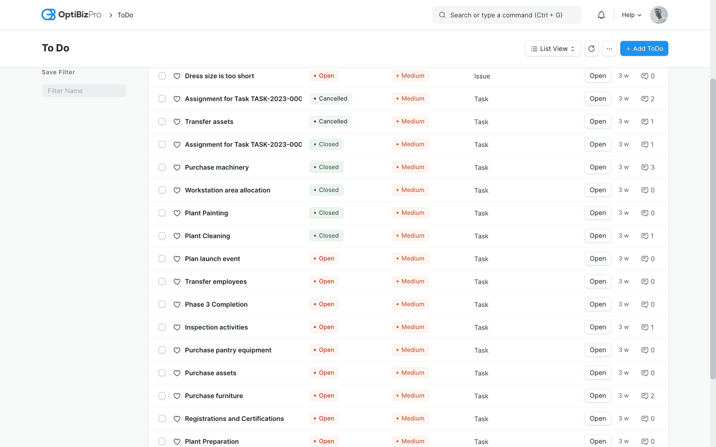Viewport: 716px width, 447px height.
Task: Refresh the ToDo list
Action: point(591,48)
